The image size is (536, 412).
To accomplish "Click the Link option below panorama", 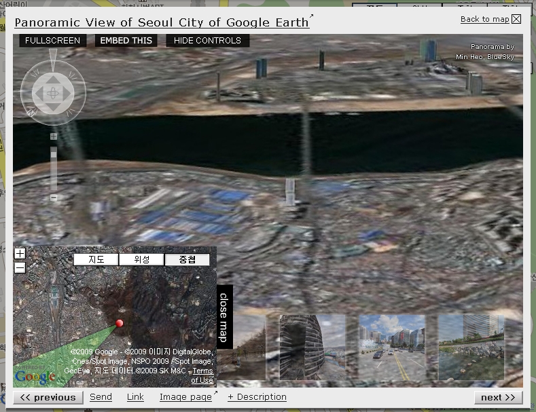I will pyautogui.click(x=135, y=397).
